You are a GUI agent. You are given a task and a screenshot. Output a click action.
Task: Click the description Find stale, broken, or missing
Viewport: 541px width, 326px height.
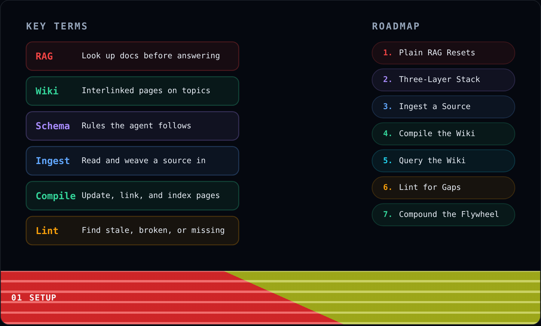pos(153,230)
